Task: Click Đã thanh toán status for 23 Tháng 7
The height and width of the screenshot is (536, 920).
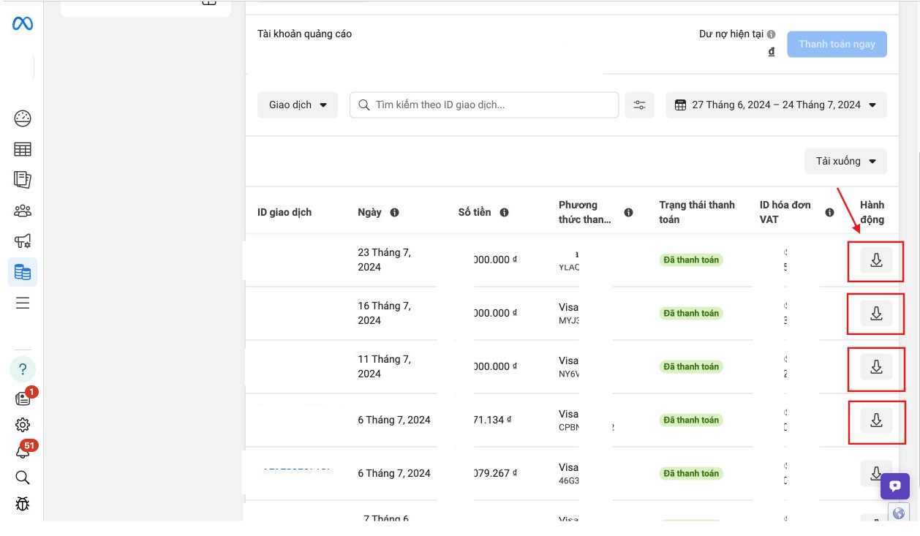Action: click(691, 260)
